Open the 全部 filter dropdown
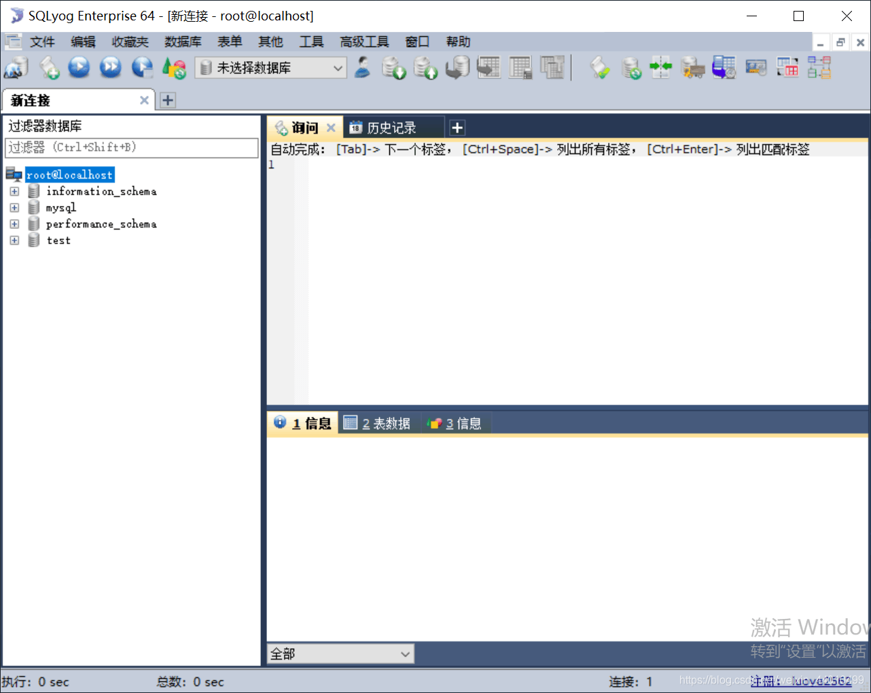Viewport: 871px width, 693px height. click(340, 654)
